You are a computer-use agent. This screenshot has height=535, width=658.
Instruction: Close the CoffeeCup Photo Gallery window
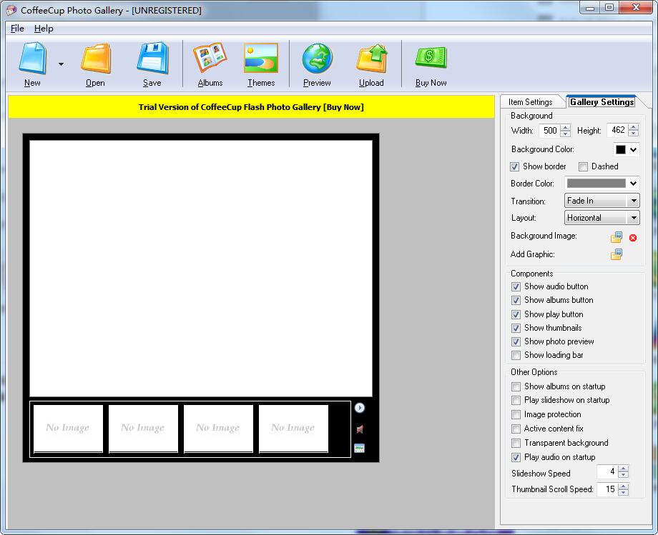tap(636, 8)
